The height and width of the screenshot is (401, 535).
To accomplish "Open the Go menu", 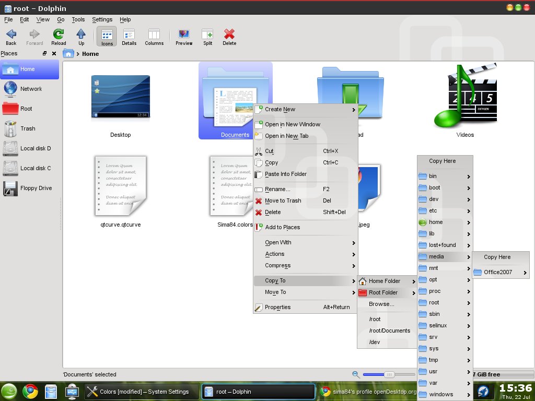I will 61,19.
